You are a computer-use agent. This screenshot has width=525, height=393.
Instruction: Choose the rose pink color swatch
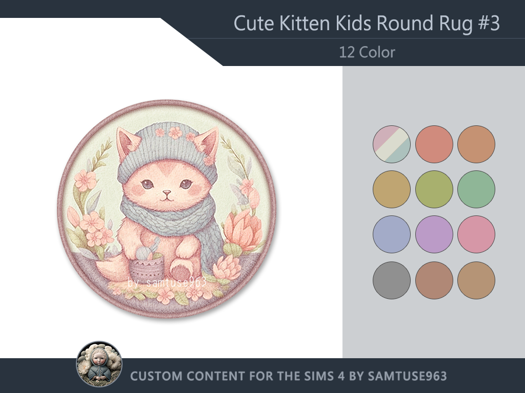(476, 234)
